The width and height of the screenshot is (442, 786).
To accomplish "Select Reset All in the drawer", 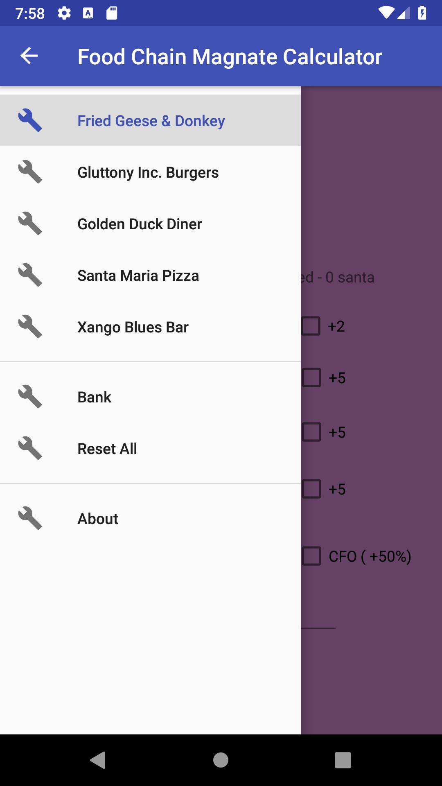I will point(150,449).
